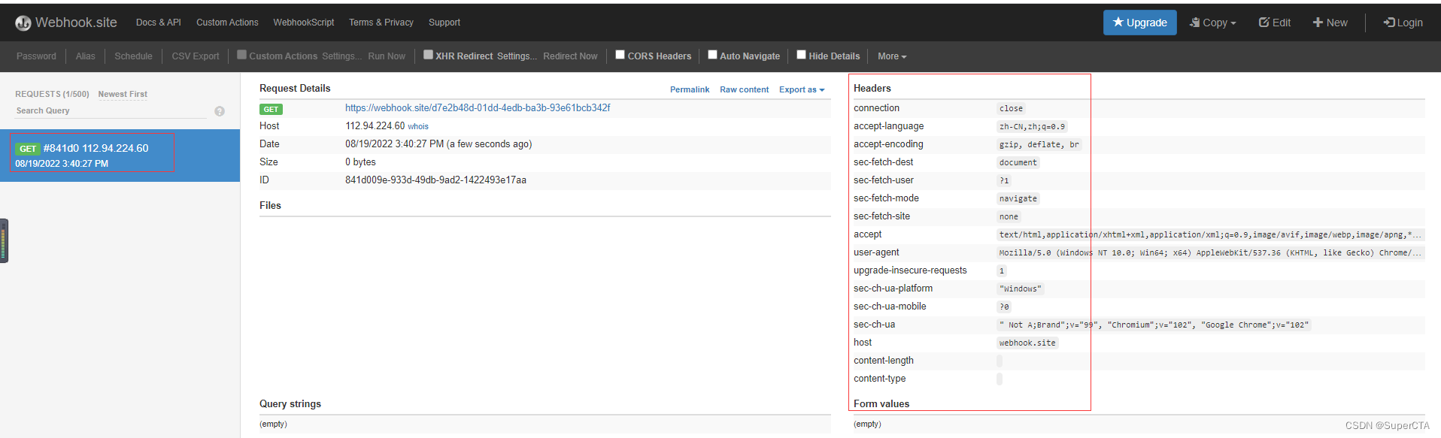1441x438 pixels.
Task: Click the Login button
Action: pyautogui.click(x=1403, y=23)
